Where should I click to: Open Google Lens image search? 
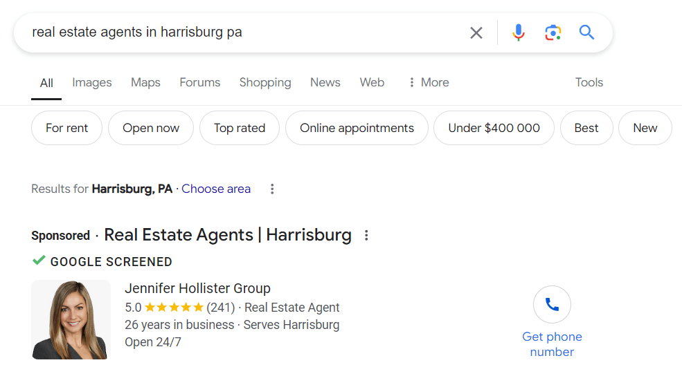(x=553, y=32)
